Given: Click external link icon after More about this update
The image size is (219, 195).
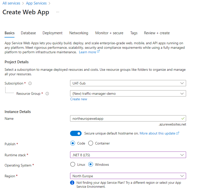Looking at the screenshot, I should (x=178, y=133).
